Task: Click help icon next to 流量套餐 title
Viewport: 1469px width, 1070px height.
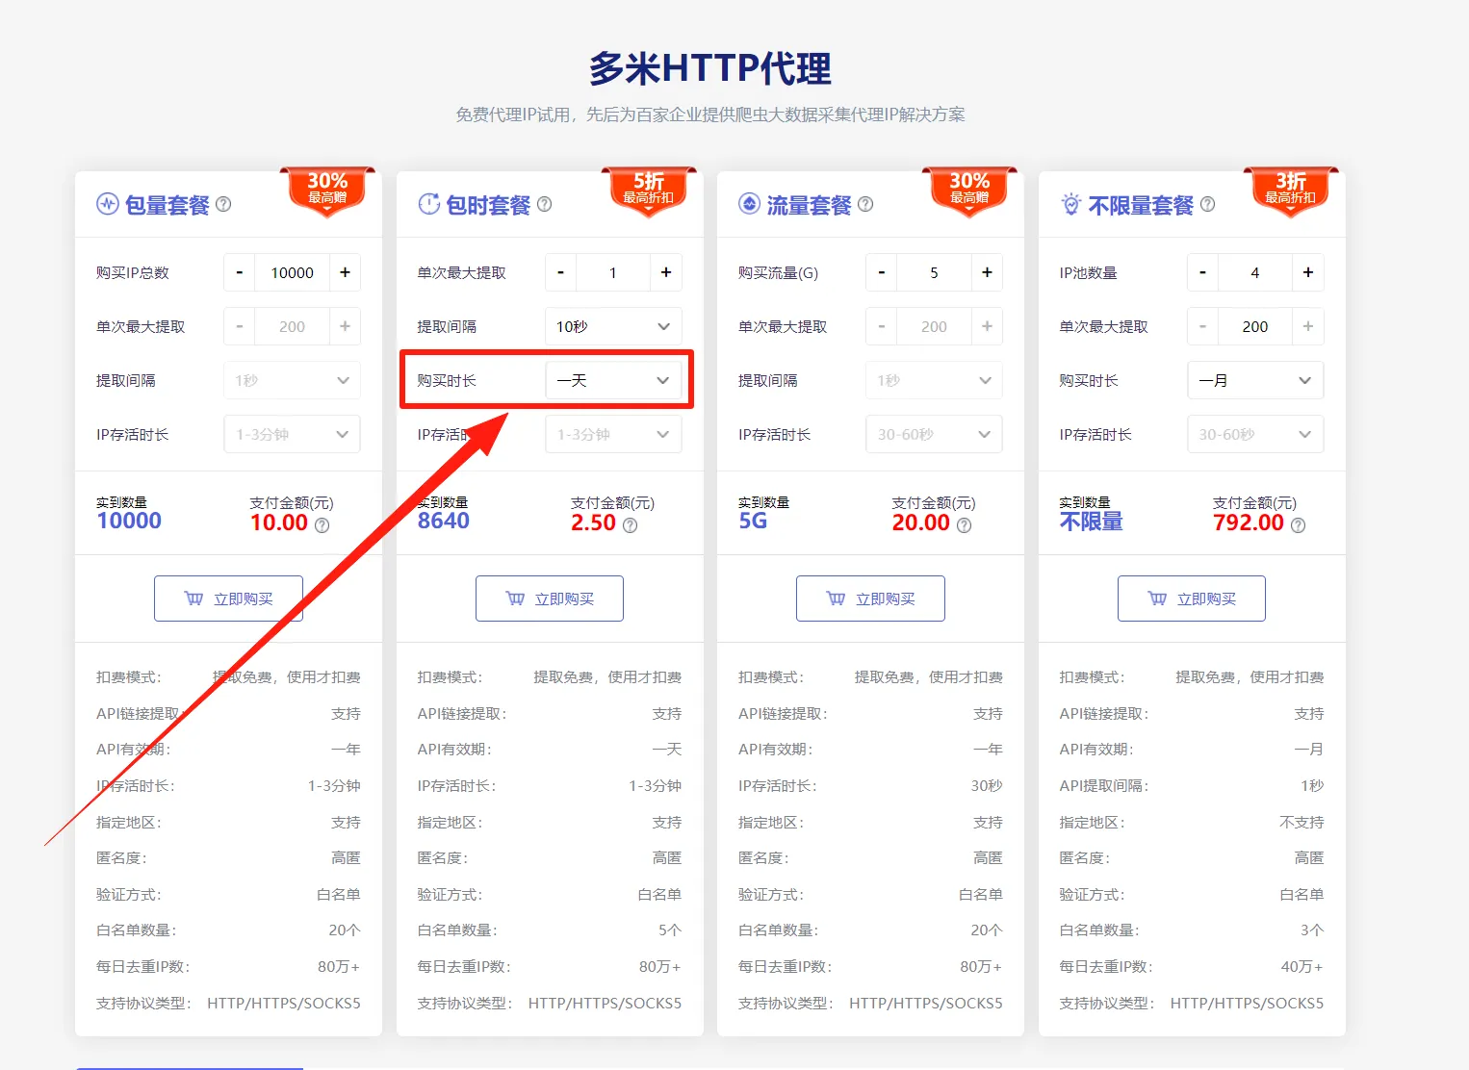Action: [x=865, y=204]
